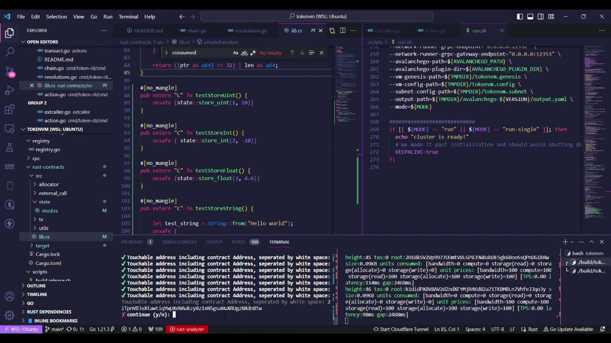Close lib.rs in Open Editors
This screenshot has height=343, width=611.
coord(32,86)
